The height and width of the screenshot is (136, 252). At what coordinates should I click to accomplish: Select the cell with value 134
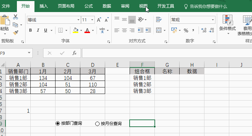click(43, 78)
